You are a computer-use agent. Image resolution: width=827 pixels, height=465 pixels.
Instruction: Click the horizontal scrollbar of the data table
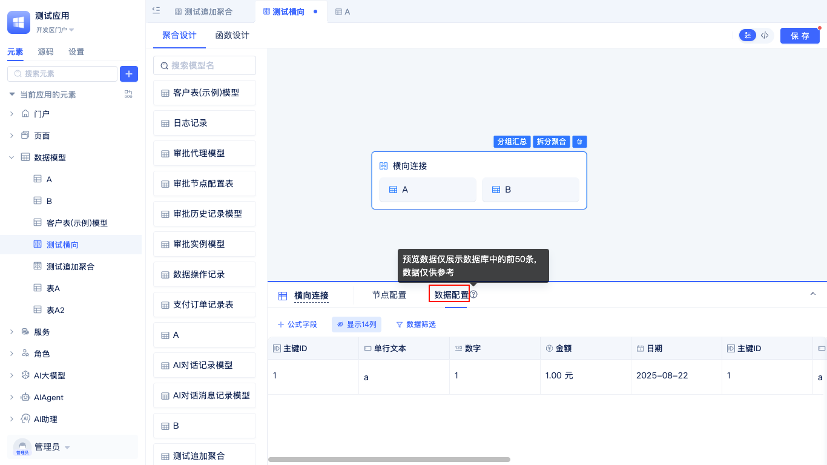[389, 460]
